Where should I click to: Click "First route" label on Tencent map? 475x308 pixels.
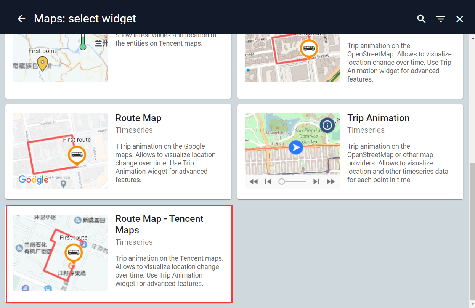74,237
